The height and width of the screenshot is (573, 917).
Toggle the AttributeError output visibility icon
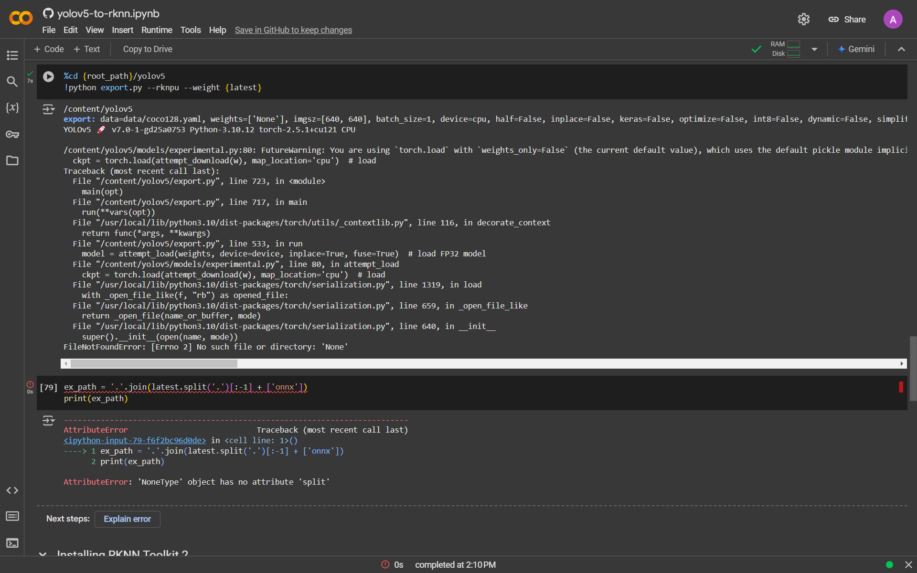pyautogui.click(x=48, y=421)
